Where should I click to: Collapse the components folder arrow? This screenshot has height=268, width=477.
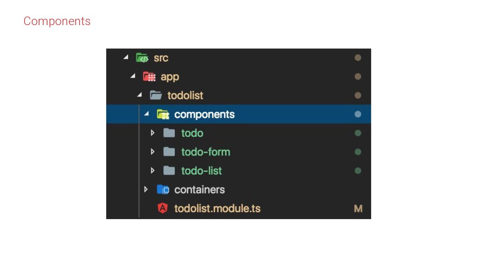pos(146,114)
